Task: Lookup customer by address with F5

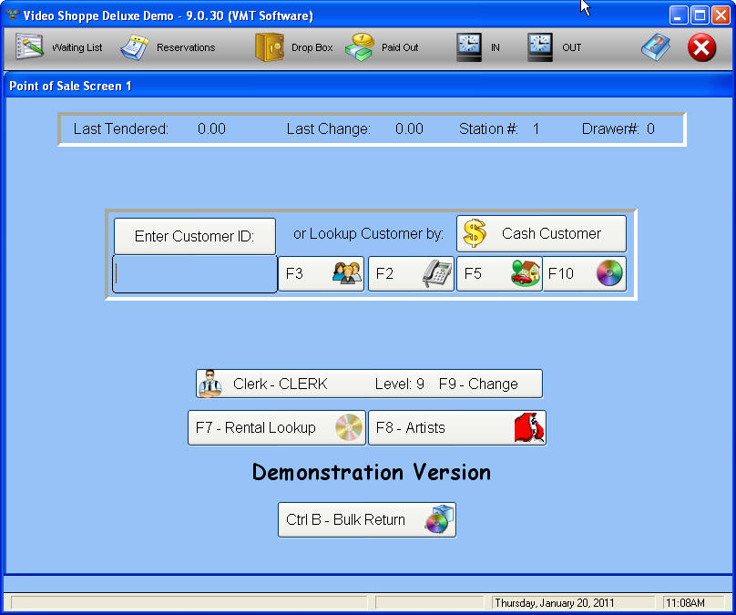Action: pyautogui.click(x=499, y=273)
